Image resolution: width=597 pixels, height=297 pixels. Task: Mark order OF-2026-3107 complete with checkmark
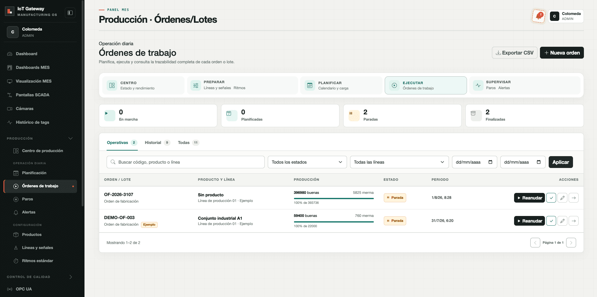pos(551,198)
